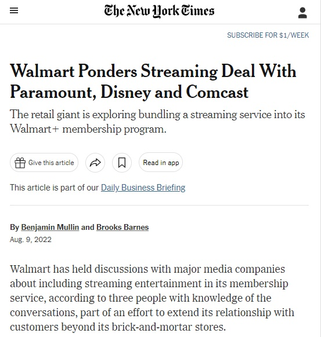This screenshot has height=337, width=321.
Task: Click the gift box icon
Action: (x=20, y=163)
